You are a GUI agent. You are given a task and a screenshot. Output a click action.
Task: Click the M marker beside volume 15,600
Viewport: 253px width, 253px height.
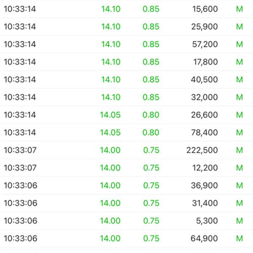tap(240, 9)
